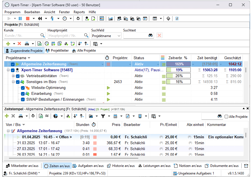
Task: Click the binoculars search icon next to Suchtext
Action: point(150,36)
